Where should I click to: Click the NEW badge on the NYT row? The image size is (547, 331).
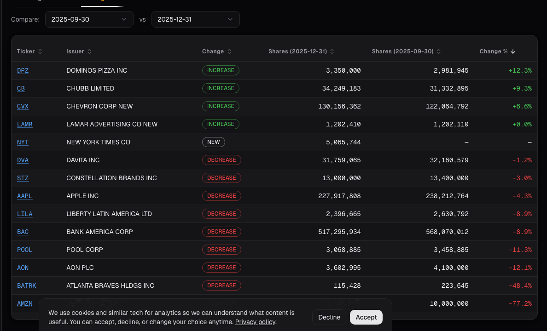[214, 142]
